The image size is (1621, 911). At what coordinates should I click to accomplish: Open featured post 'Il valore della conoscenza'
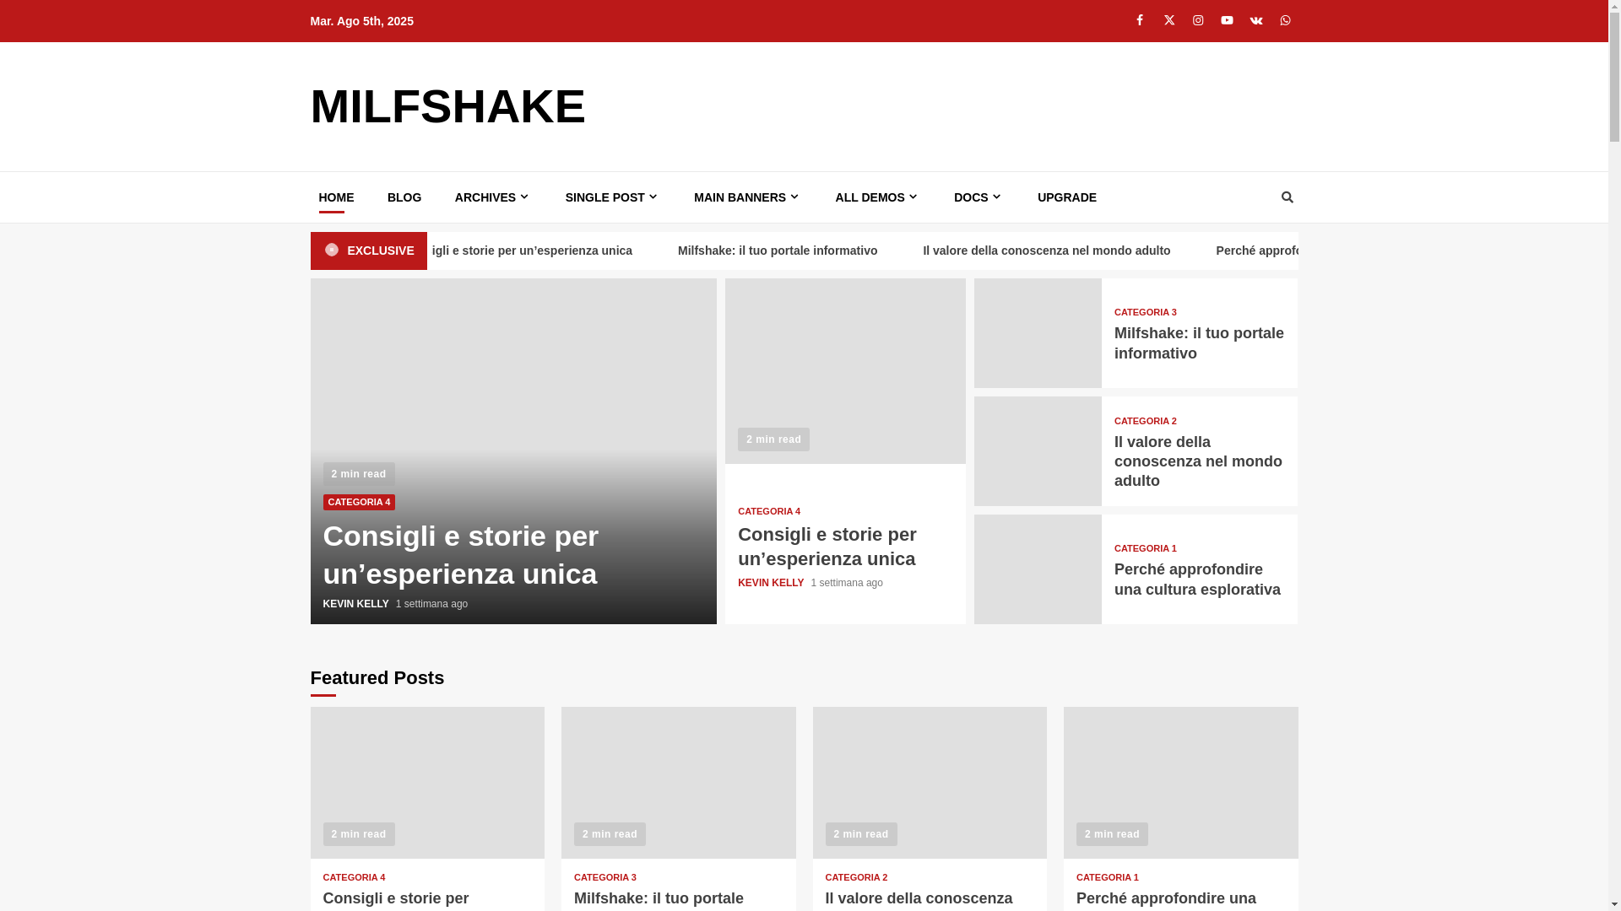point(919,899)
